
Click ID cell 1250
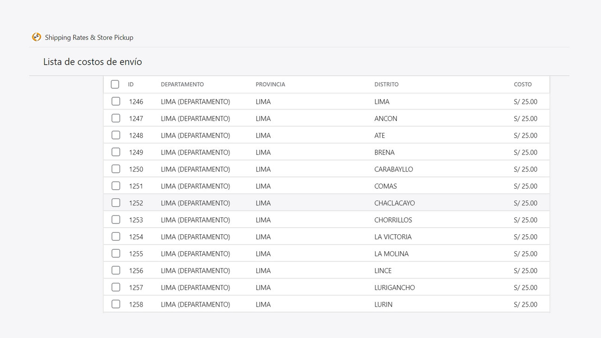pyautogui.click(x=136, y=169)
